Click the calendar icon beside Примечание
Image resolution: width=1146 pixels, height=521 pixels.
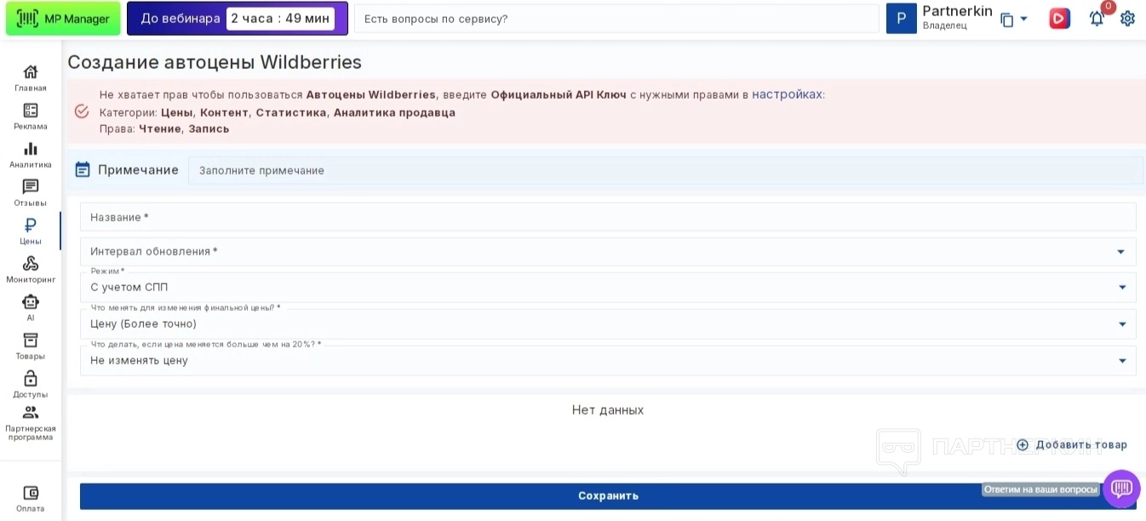[x=83, y=169]
